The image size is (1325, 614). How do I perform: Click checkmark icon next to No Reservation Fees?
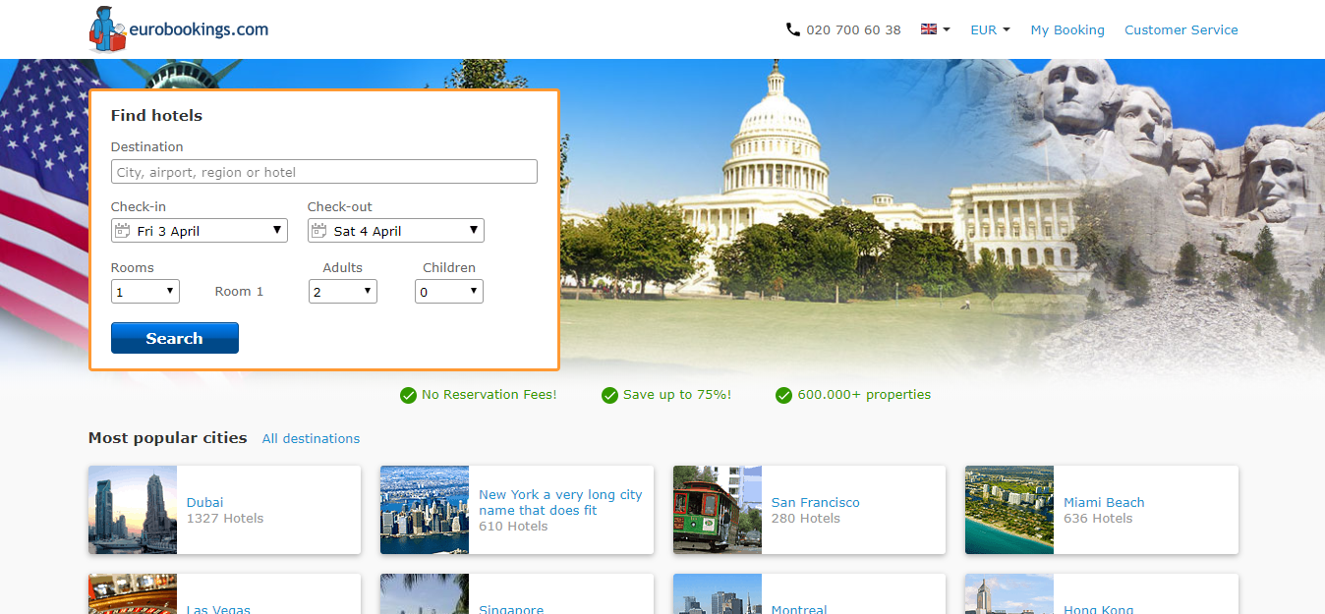coord(408,395)
